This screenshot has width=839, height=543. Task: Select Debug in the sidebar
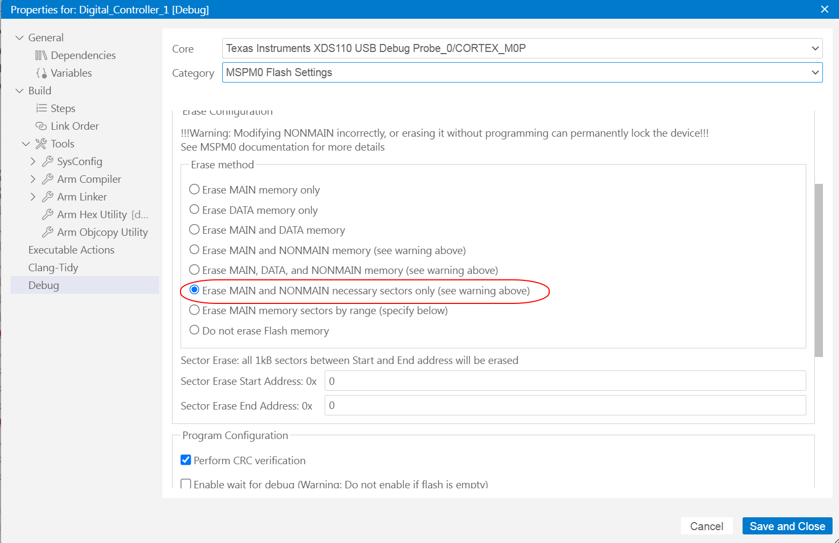[x=43, y=285]
